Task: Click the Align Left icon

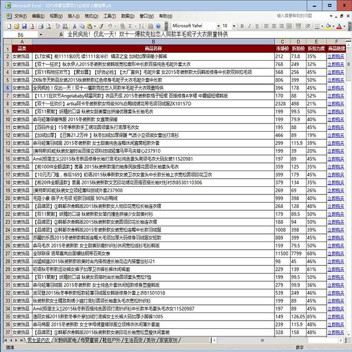Action: (266, 26)
